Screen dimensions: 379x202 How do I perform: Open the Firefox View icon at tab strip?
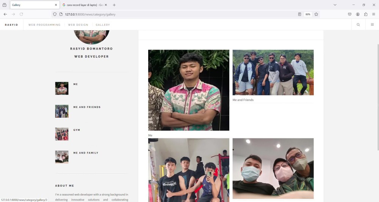click(x=4, y=5)
